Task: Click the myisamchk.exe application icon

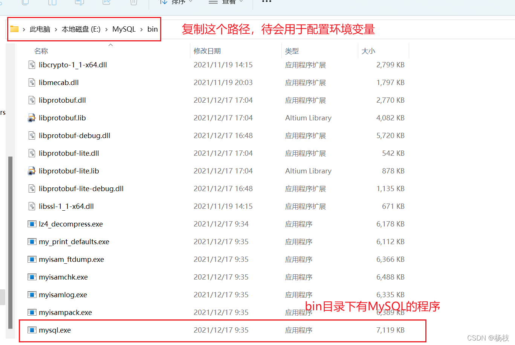Action: pyautogui.click(x=32, y=277)
